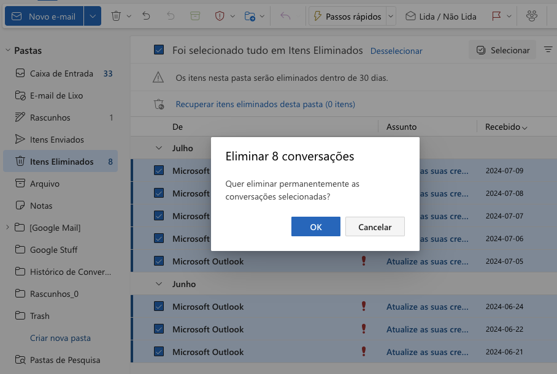This screenshot has height=374, width=557.
Task: Uncheck the 2024-06-22 message checkbox
Action: point(159,329)
